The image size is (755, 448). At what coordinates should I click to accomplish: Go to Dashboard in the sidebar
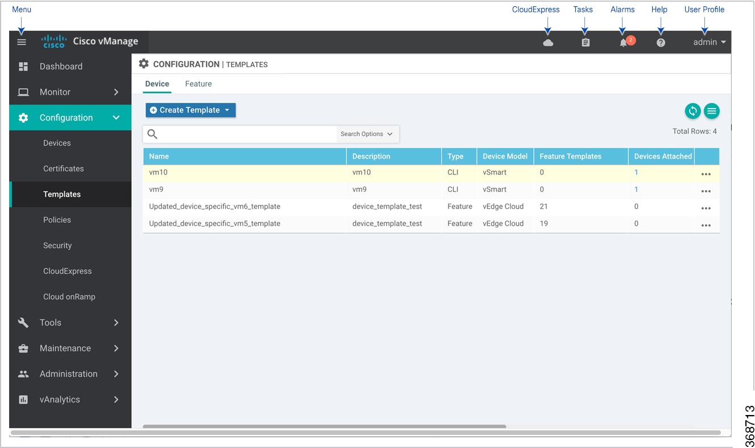[61, 67]
